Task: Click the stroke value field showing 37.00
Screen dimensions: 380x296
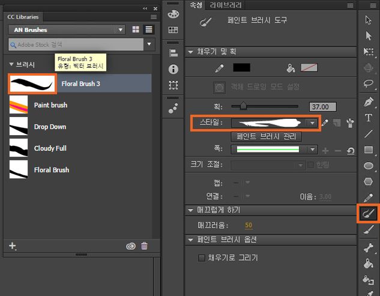Action: 322,107
